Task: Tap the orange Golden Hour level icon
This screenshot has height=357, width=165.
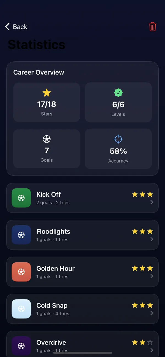Action: [x=21, y=272]
